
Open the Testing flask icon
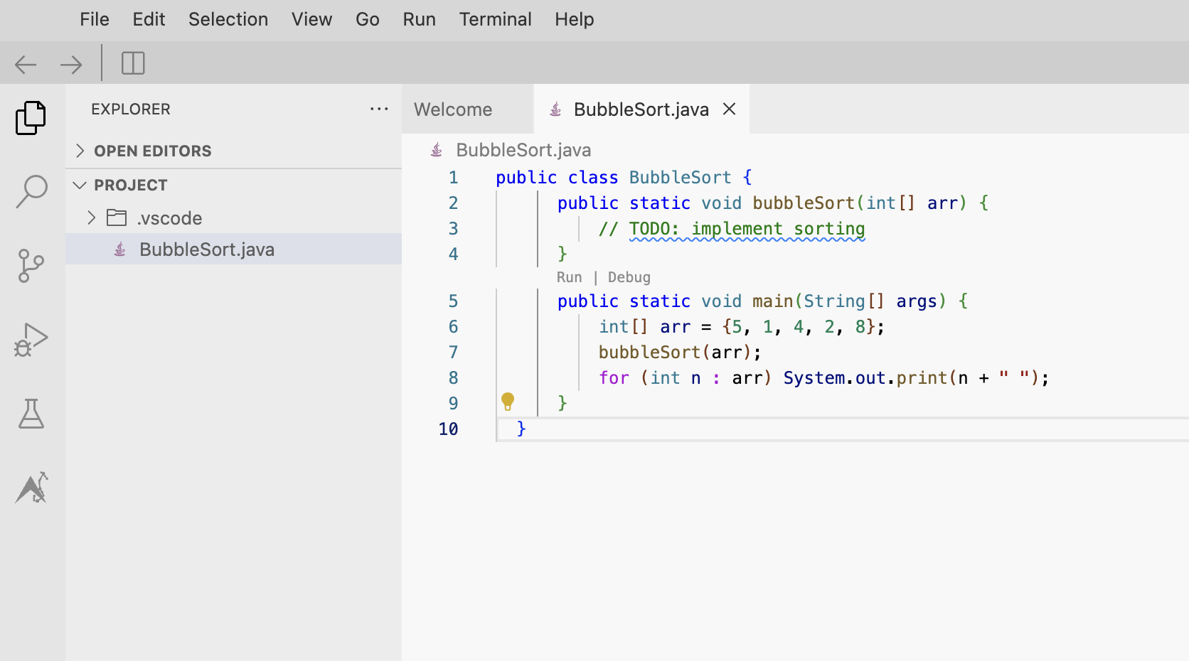(31, 414)
